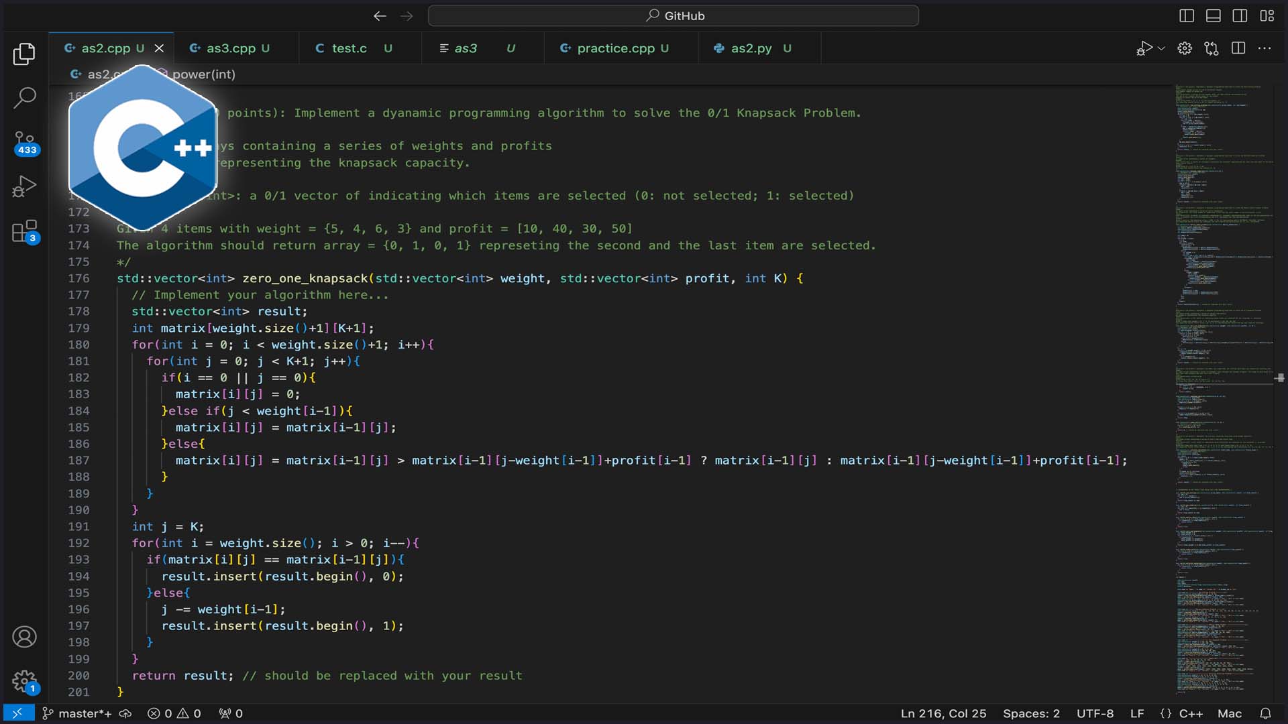1288x724 pixels.
Task: Toggle the primary sidebar layout icon
Action: [x=1187, y=16]
